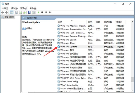Sort by the 状态 column header
The height and width of the screenshot is (93, 135).
pyautogui.click(x=98, y=22)
